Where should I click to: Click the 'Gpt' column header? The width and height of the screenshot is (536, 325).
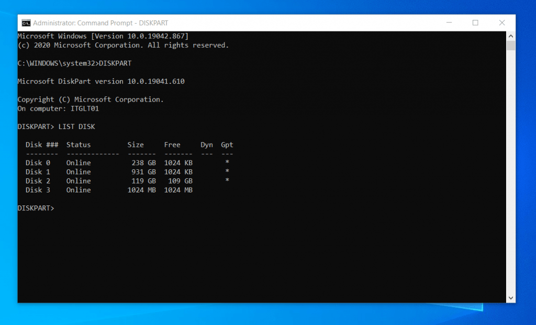[x=227, y=145]
